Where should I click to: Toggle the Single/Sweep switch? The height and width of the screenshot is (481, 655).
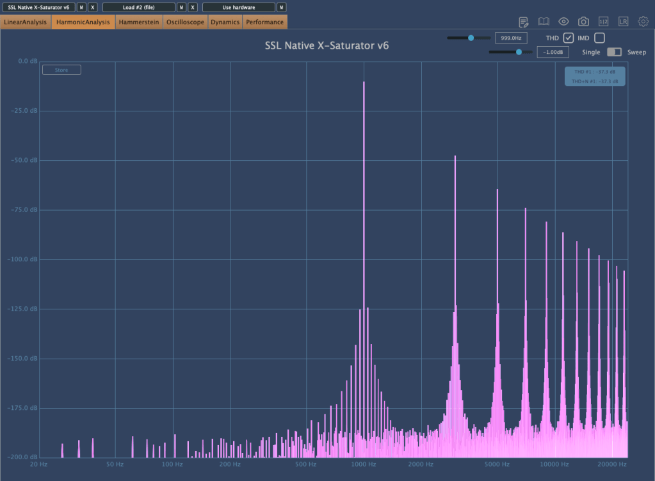click(614, 52)
